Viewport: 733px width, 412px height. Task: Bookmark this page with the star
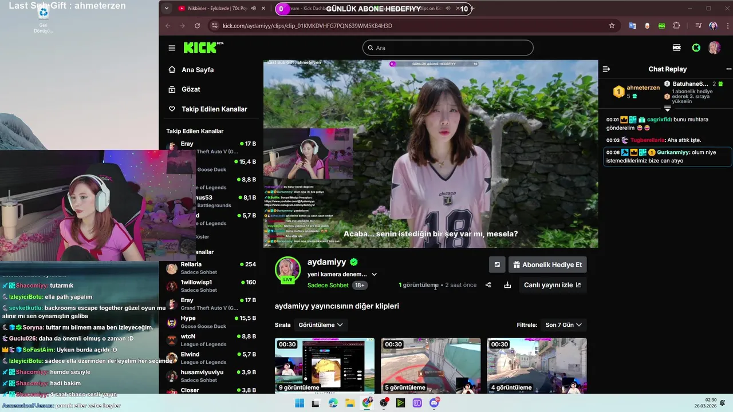coord(612,26)
